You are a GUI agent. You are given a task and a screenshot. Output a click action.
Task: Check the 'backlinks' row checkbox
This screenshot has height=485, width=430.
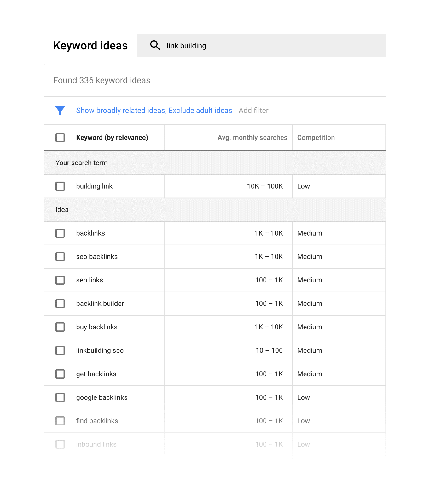tap(60, 233)
